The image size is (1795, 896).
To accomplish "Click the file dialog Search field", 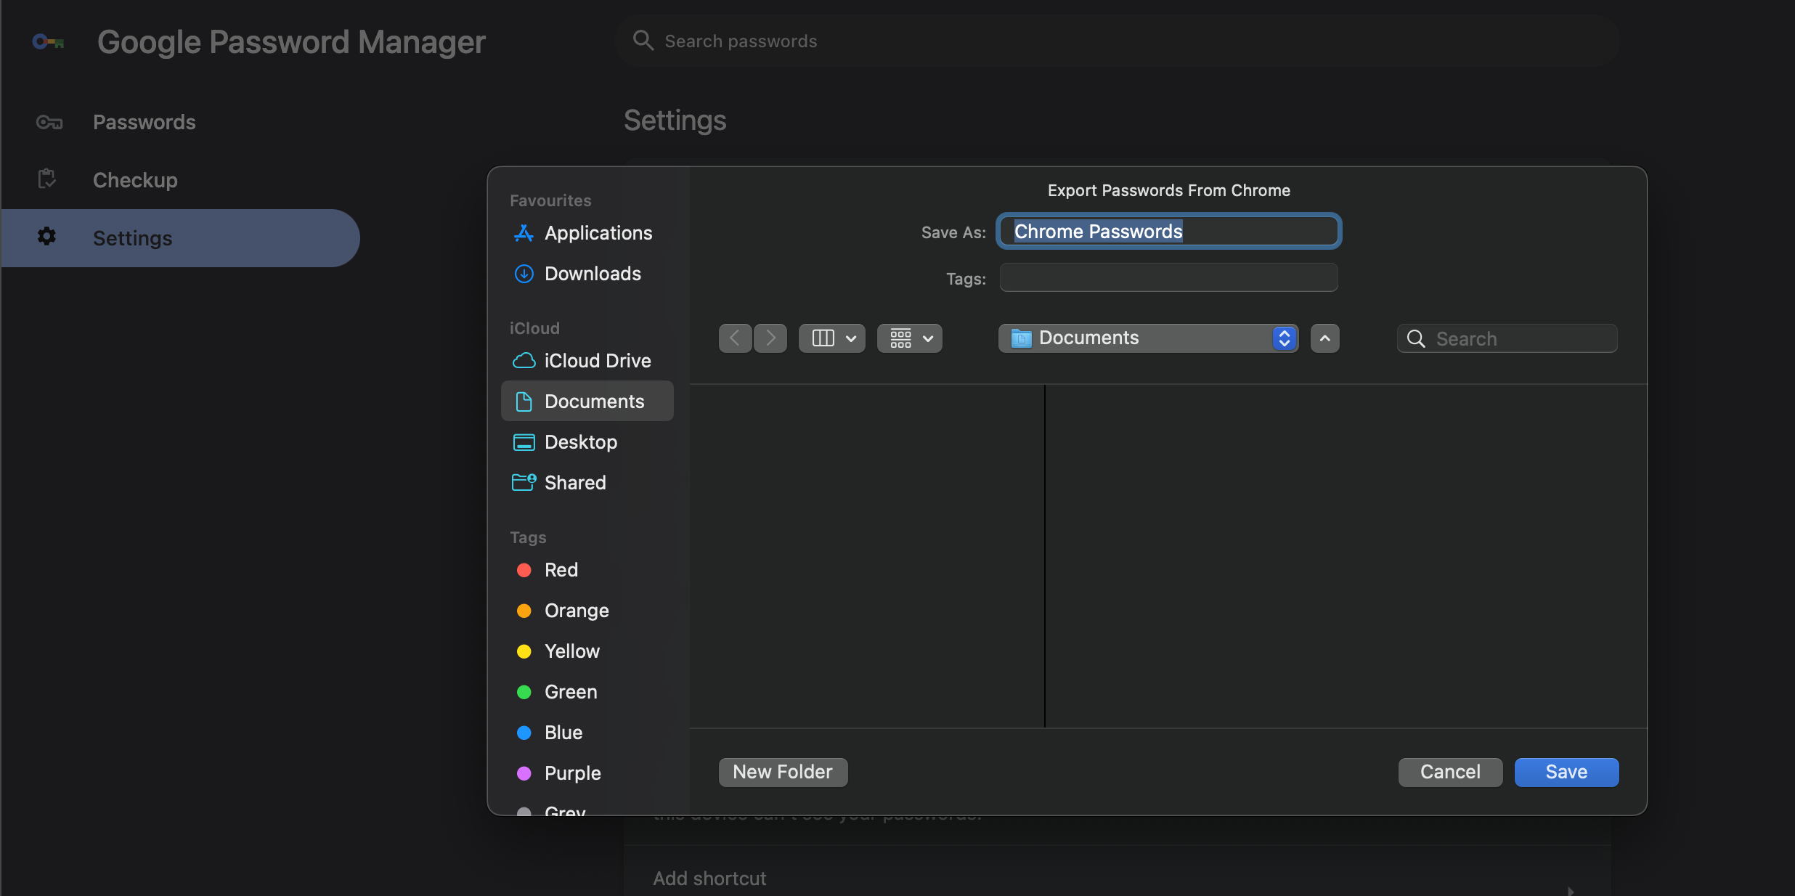I will (1507, 338).
